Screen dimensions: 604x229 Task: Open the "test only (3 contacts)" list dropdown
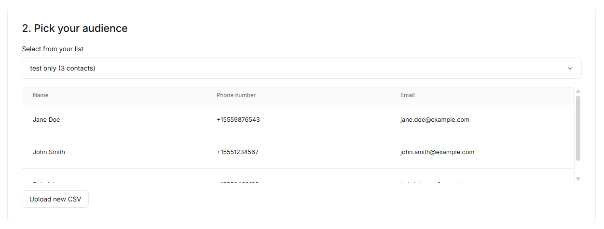pos(301,68)
